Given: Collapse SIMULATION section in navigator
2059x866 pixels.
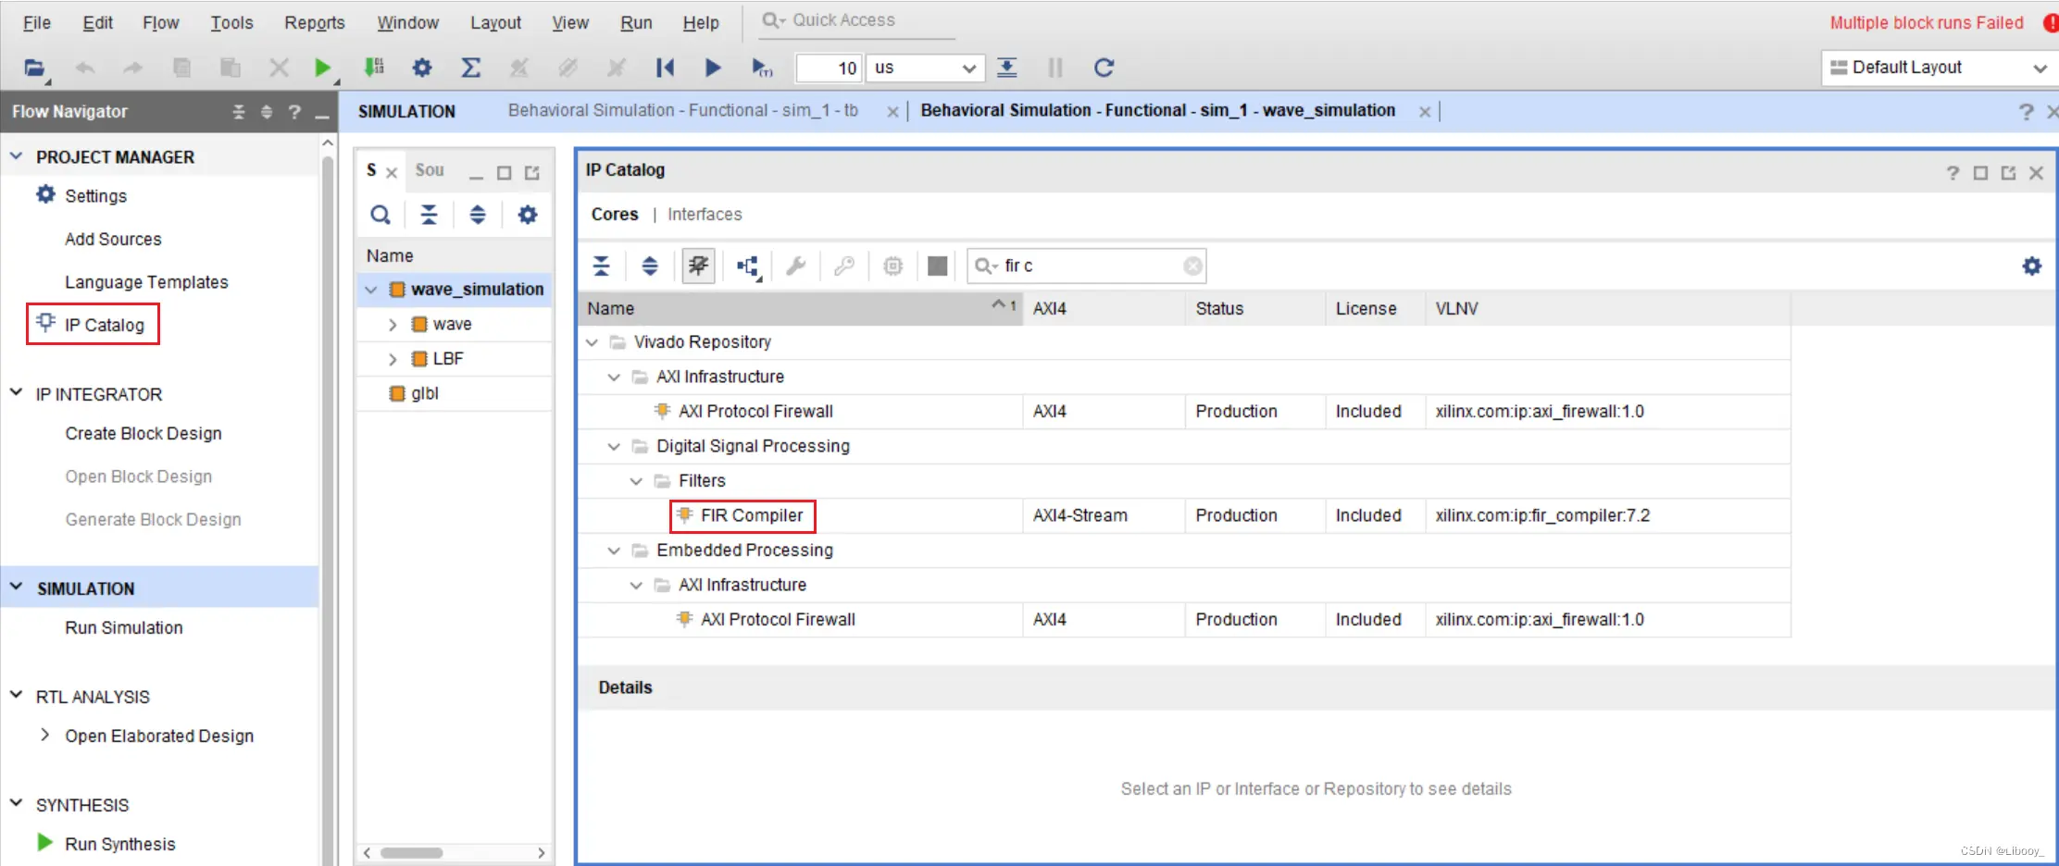Looking at the screenshot, I should point(16,588).
